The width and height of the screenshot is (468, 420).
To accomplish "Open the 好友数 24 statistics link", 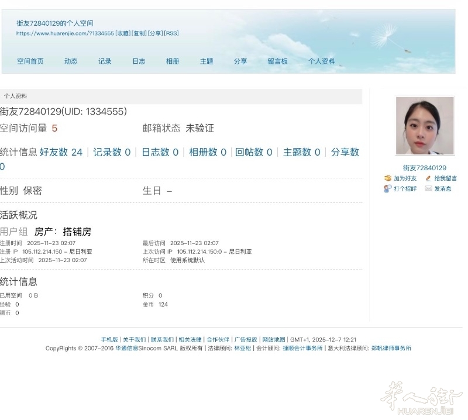I will click(x=61, y=152).
